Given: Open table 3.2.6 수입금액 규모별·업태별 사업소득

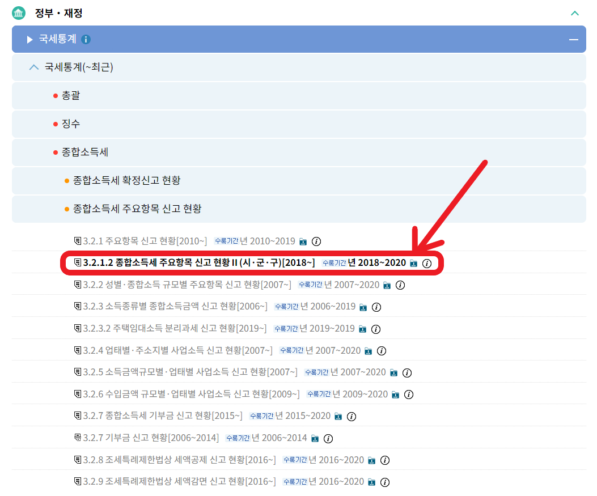Looking at the screenshot, I should [x=191, y=394].
